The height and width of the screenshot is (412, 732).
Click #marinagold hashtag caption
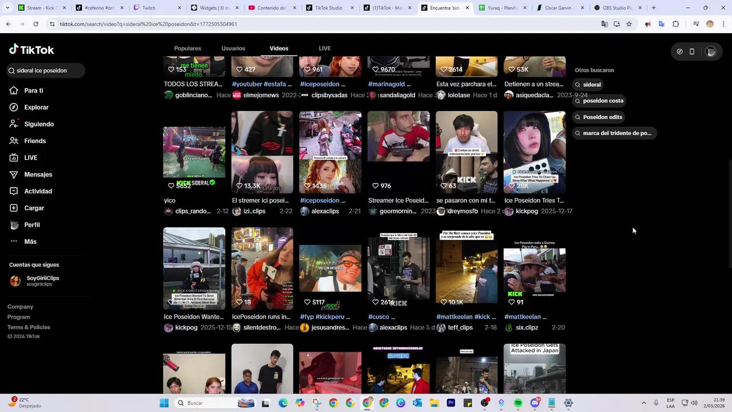(389, 84)
